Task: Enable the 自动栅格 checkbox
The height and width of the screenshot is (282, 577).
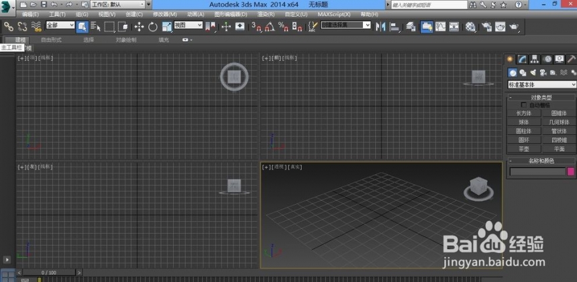Action: point(524,105)
